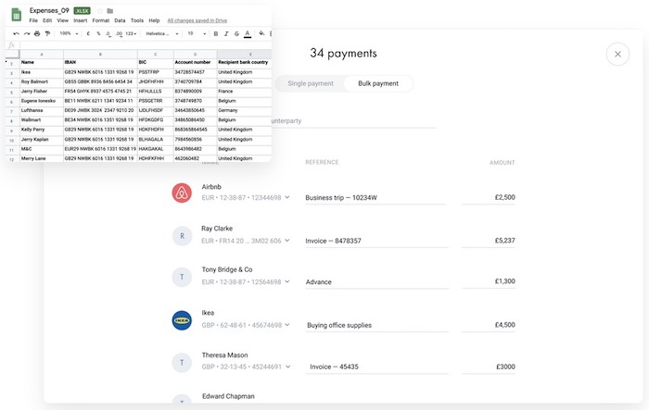
Task: Toggle italic formatting in Sheets
Action: (x=226, y=34)
